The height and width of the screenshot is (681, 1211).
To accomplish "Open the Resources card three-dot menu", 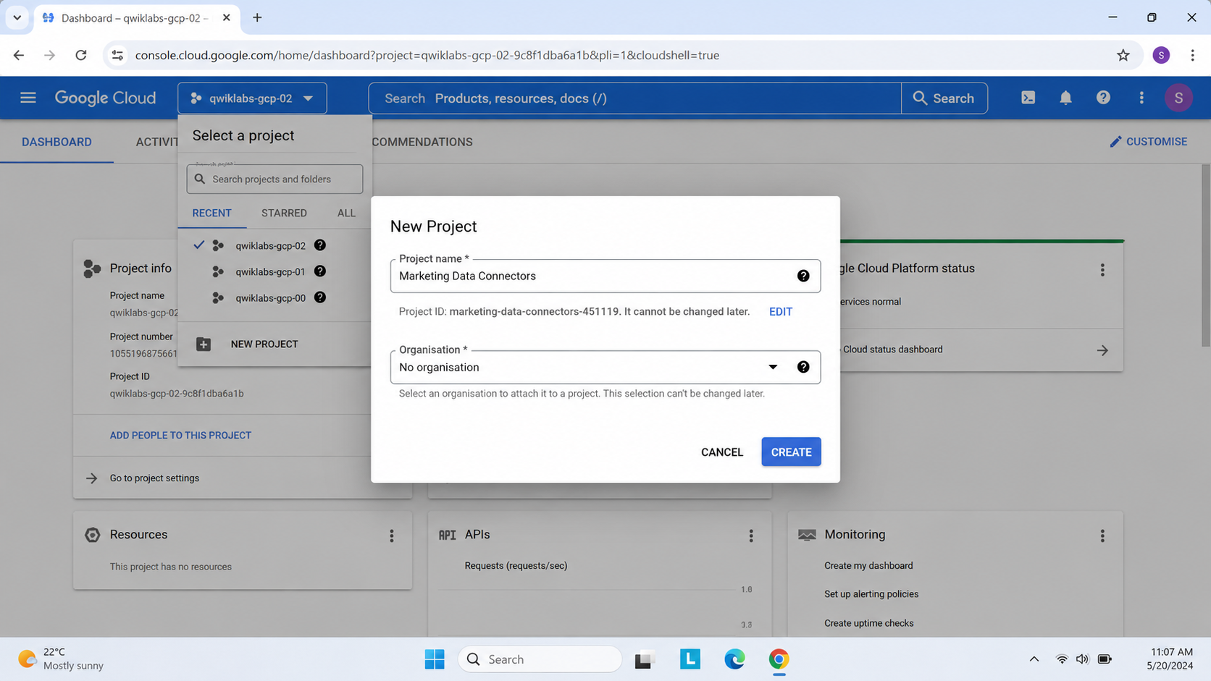I will (392, 536).
